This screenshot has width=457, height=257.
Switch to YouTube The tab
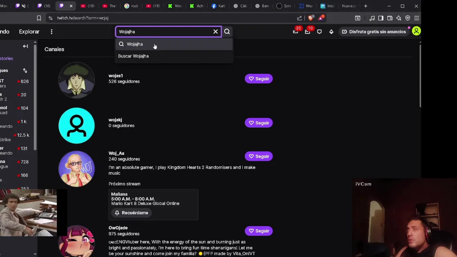109,6
